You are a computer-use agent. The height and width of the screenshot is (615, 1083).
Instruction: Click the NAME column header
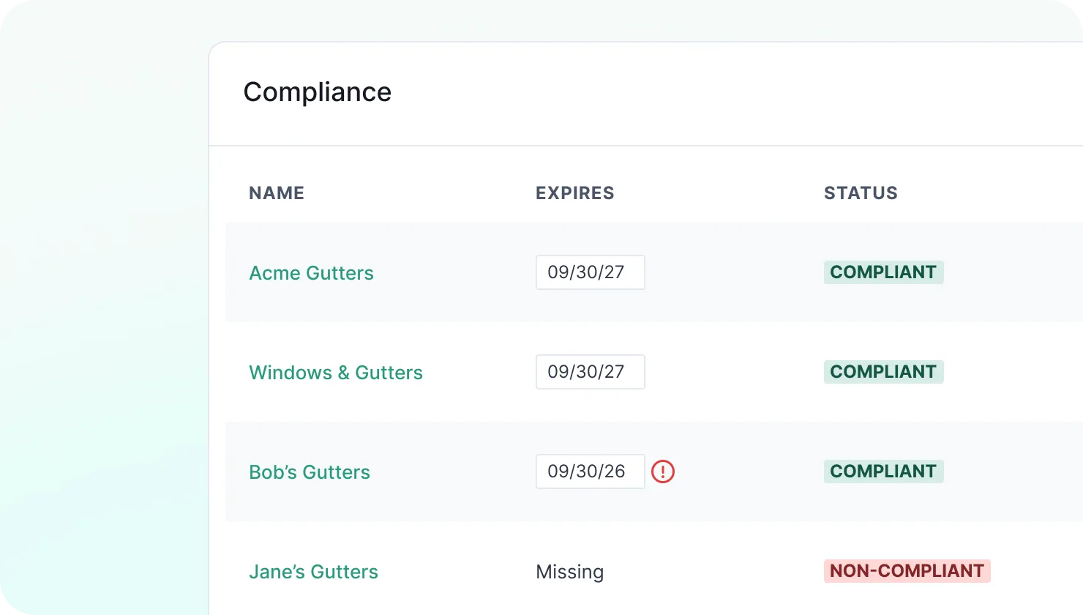pos(277,193)
